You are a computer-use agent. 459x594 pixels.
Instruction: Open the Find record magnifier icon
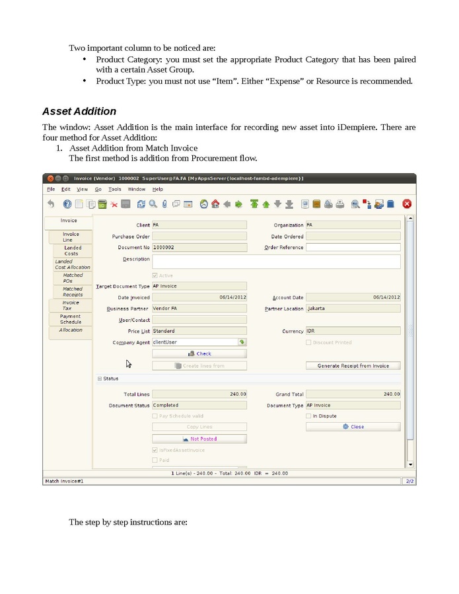click(x=153, y=204)
